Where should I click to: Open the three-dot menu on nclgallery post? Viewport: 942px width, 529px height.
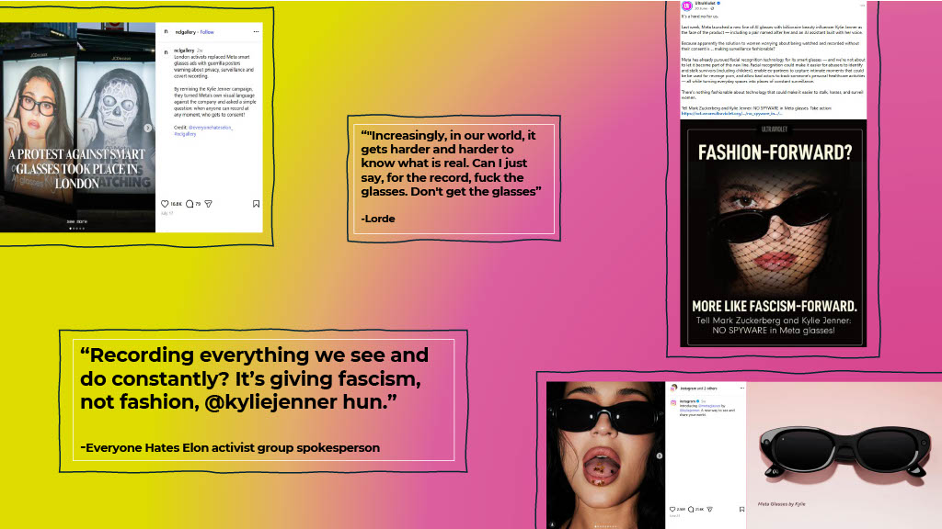pos(256,32)
